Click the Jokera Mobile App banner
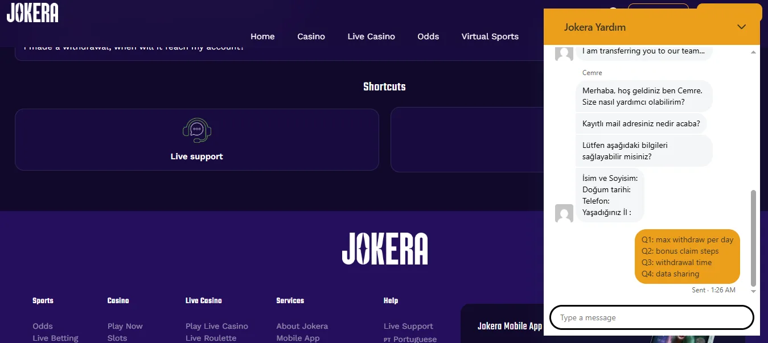The width and height of the screenshot is (768, 343). pyautogui.click(x=502, y=323)
